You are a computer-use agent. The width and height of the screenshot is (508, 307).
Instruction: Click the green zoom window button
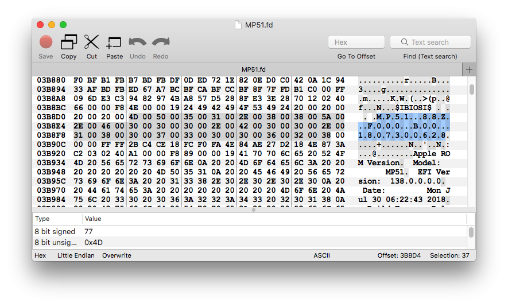point(63,25)
